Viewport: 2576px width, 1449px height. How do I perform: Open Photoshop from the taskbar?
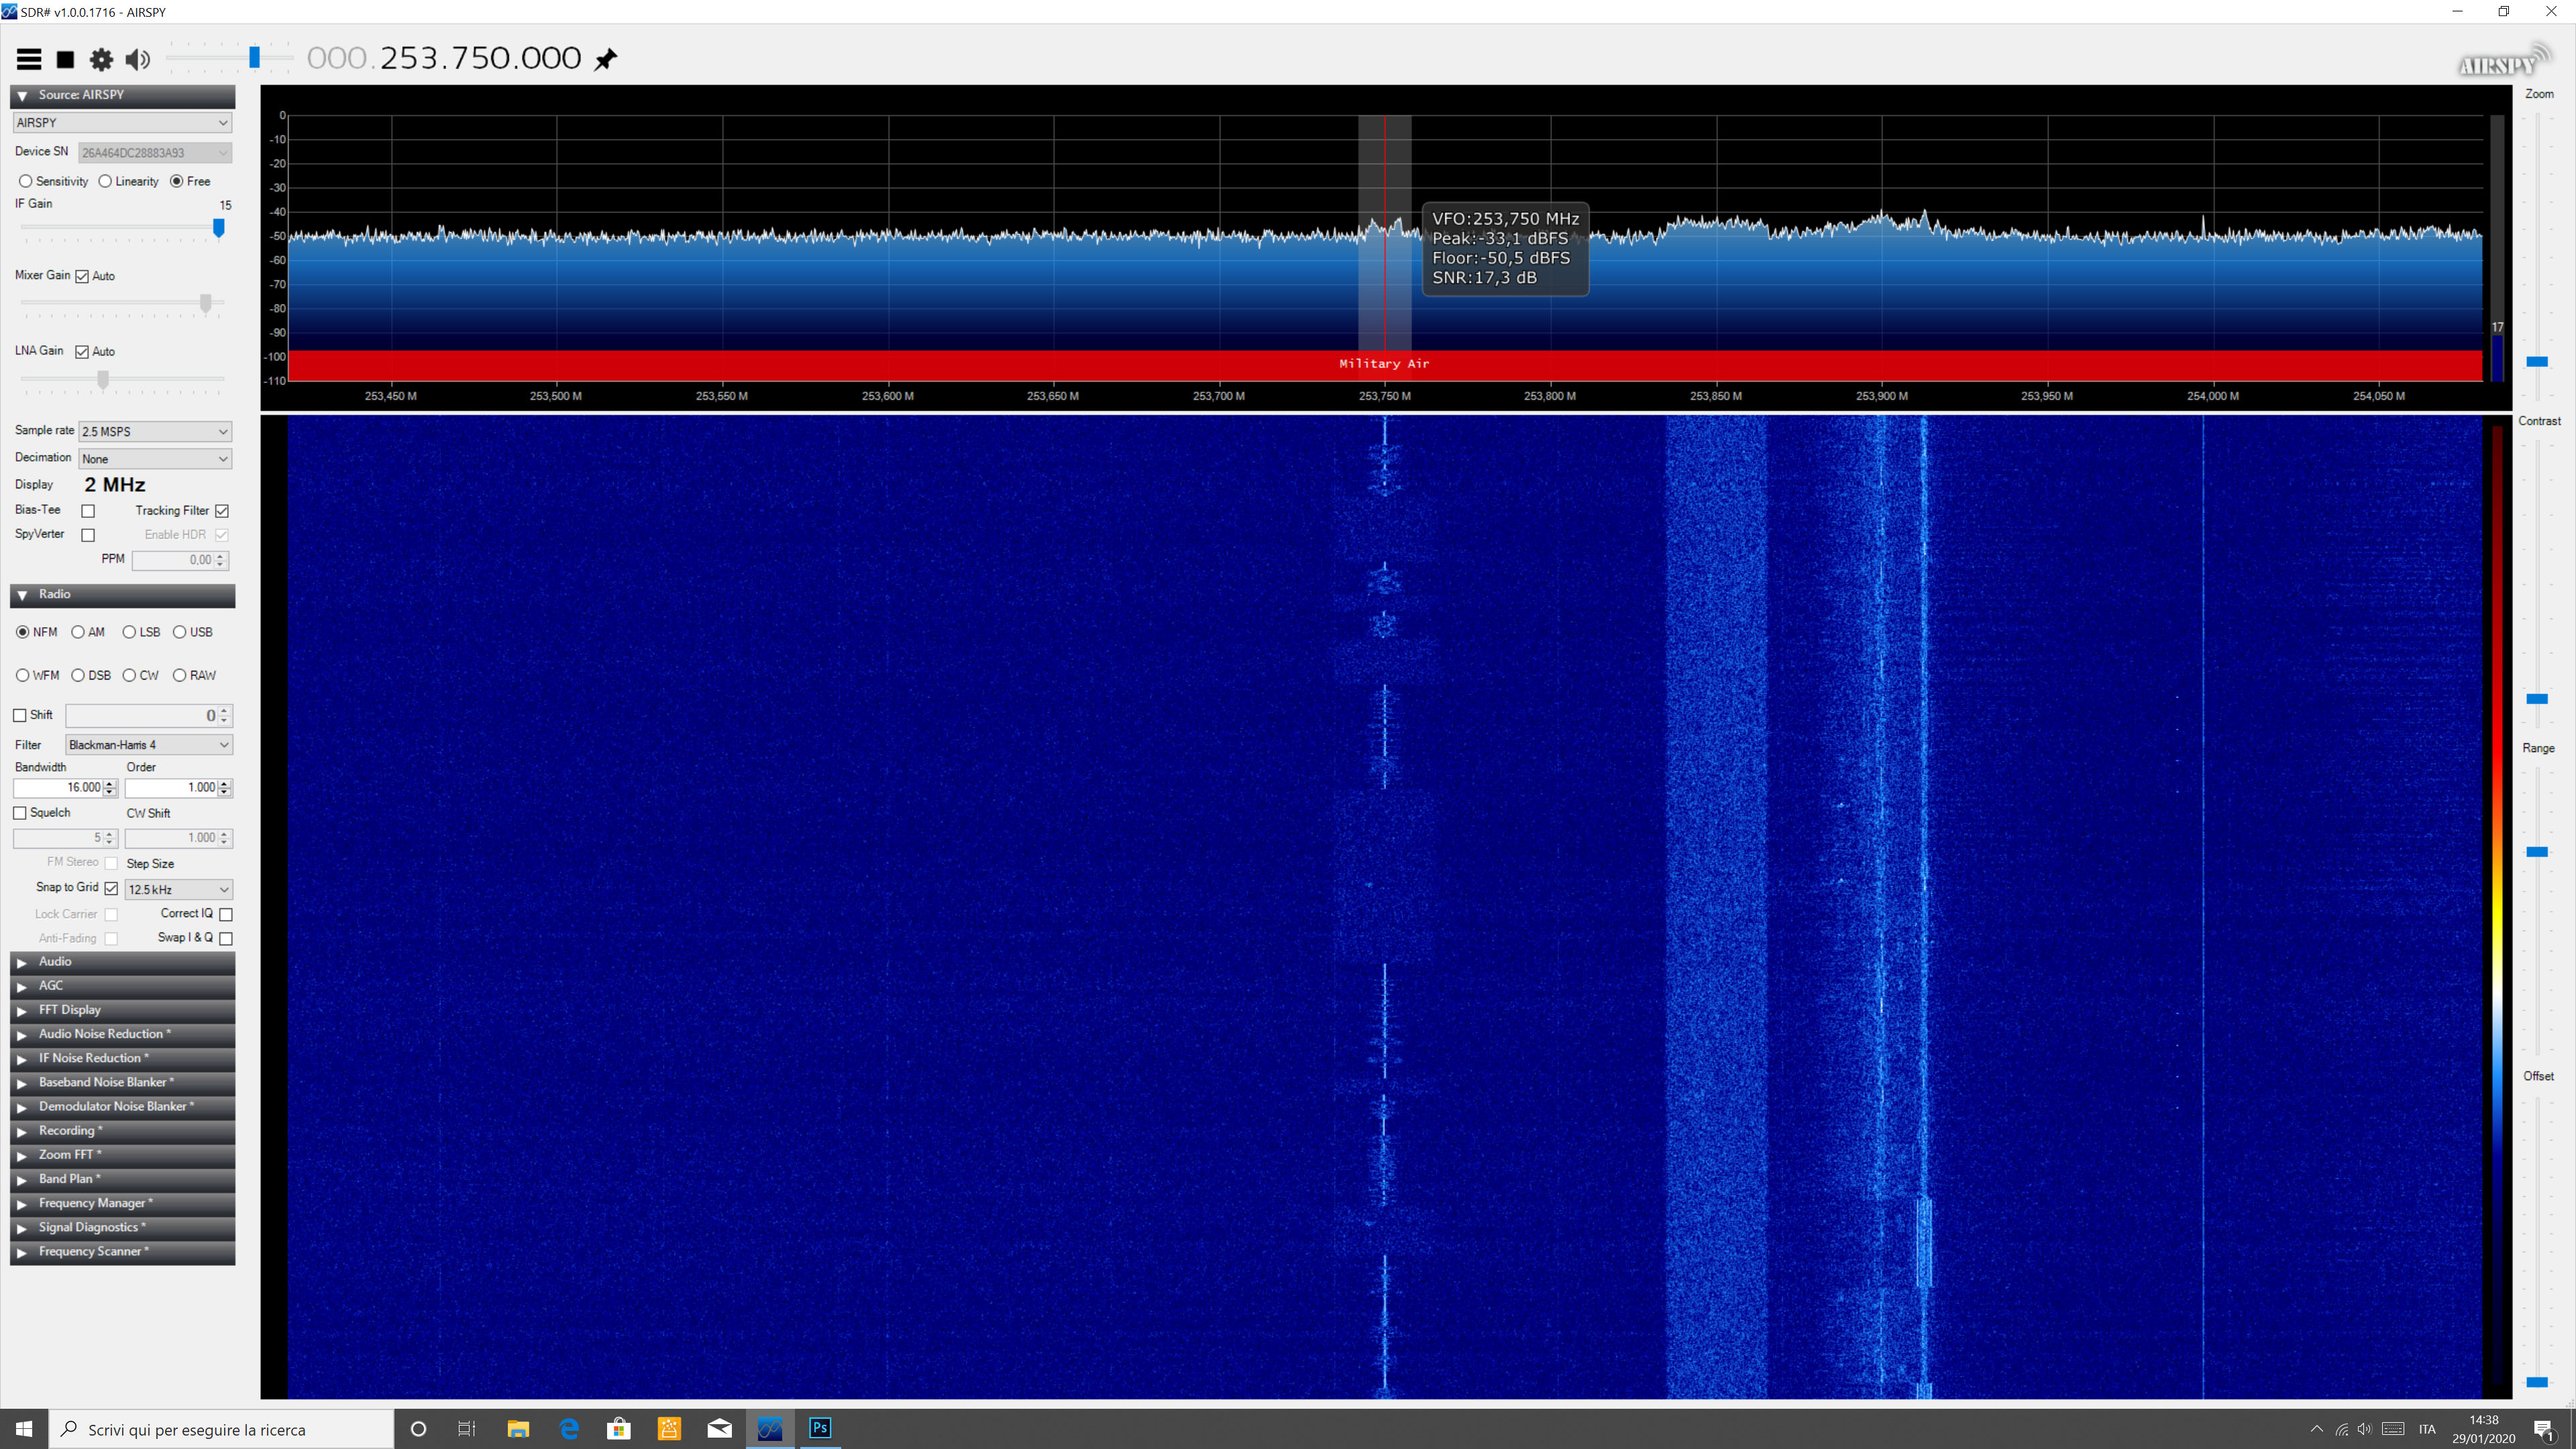820,1429
